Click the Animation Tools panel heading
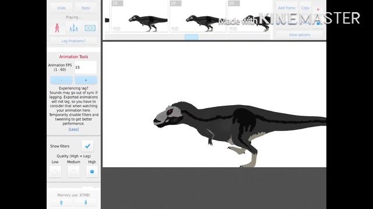The width and height of the screenshot is (373, 209). [73, 57]
